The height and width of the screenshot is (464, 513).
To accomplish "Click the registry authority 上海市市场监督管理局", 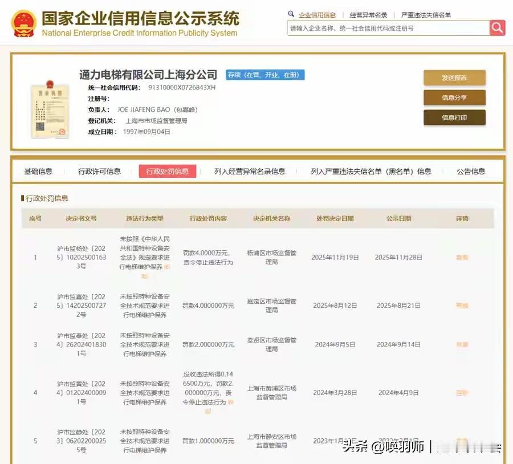I will tap(156, 121).
